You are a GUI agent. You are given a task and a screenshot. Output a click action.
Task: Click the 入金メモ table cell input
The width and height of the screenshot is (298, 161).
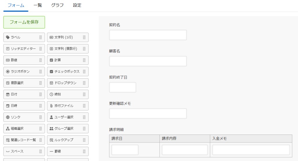[x=251, y=150]
